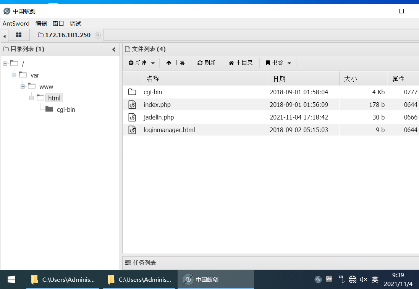
Task: Select the jadelin.php file name
Action: click(159, 117)
